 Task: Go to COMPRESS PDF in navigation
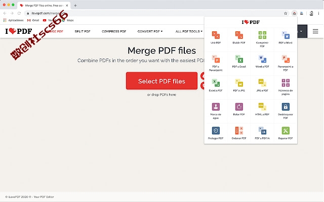point(114,31)
